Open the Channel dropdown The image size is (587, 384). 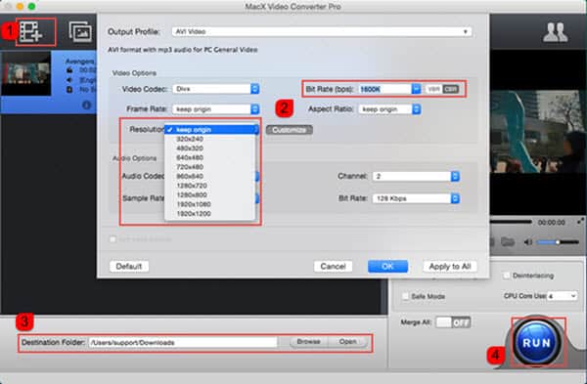click(416, 176)
